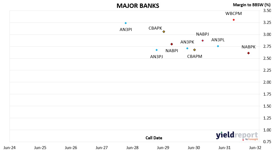Select the NABPK diamond data point
272x151 pixels.
pyautogui.click(x=248, y=53)
